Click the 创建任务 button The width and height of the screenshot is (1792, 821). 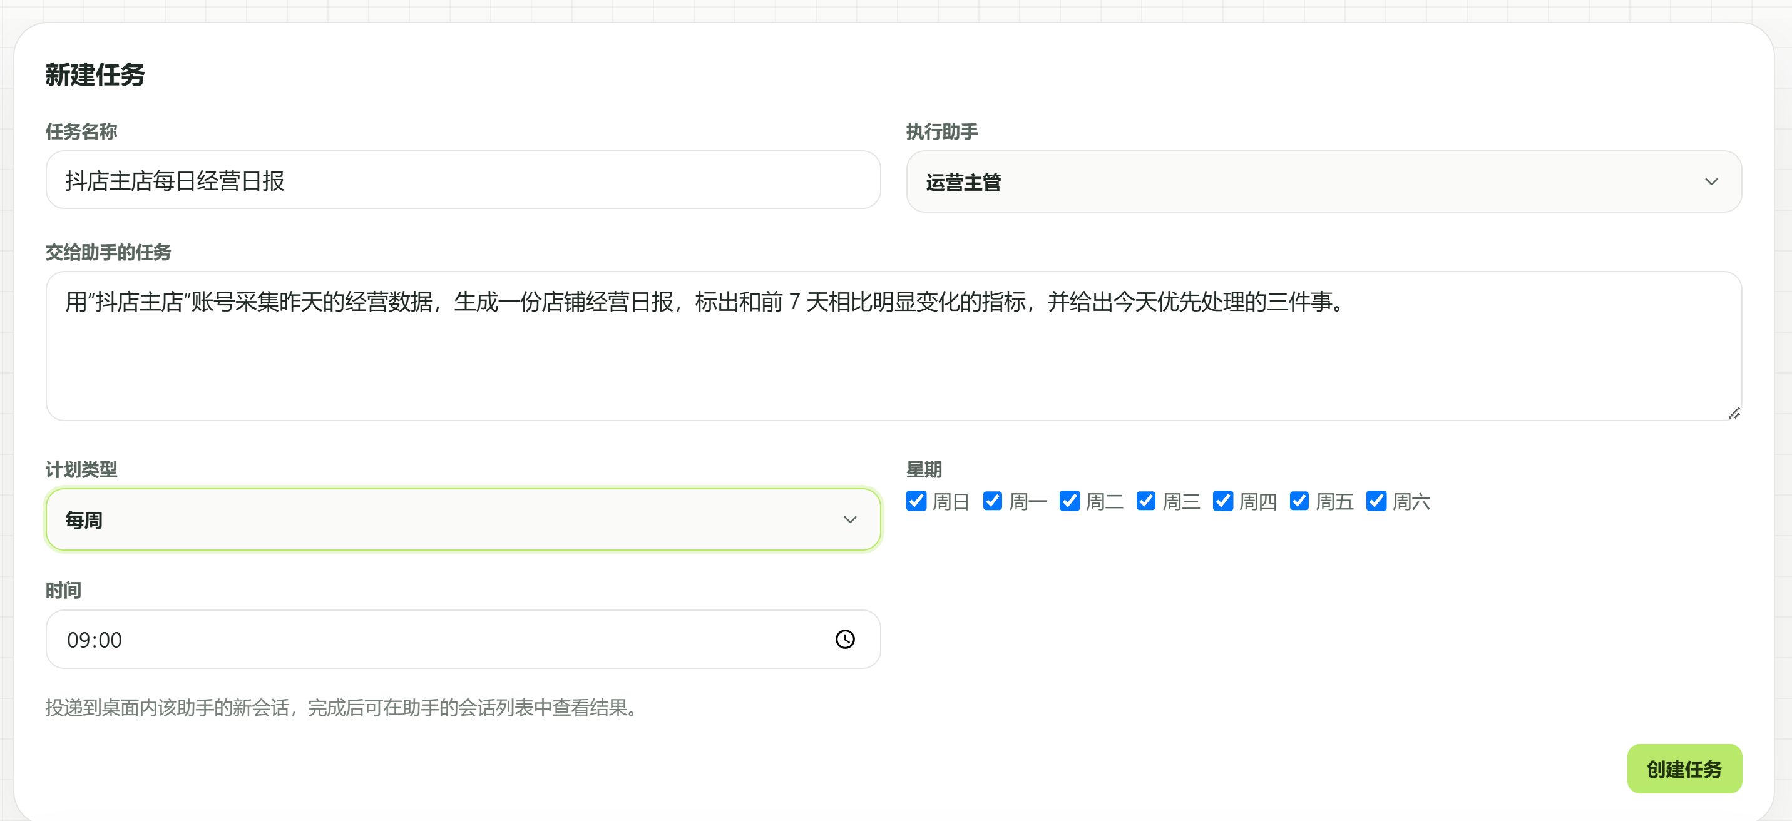pos(1684,769)
